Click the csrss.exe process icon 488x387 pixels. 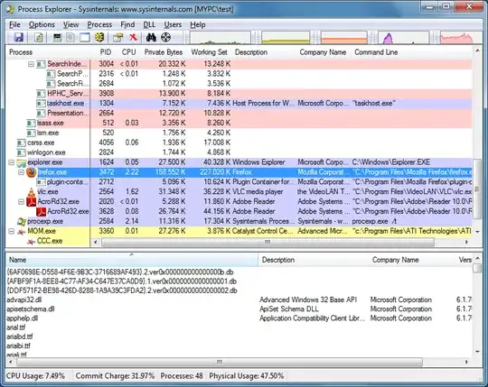pos(21,143)
